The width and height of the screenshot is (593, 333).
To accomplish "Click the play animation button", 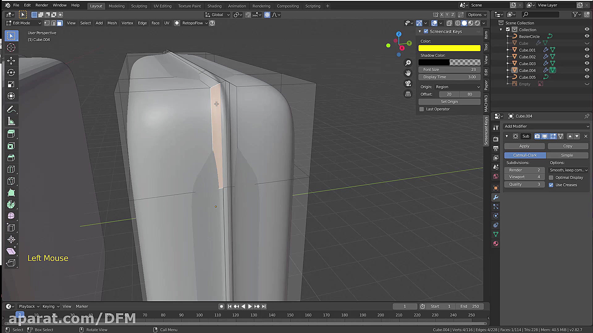I will click(x=250, y=306).
